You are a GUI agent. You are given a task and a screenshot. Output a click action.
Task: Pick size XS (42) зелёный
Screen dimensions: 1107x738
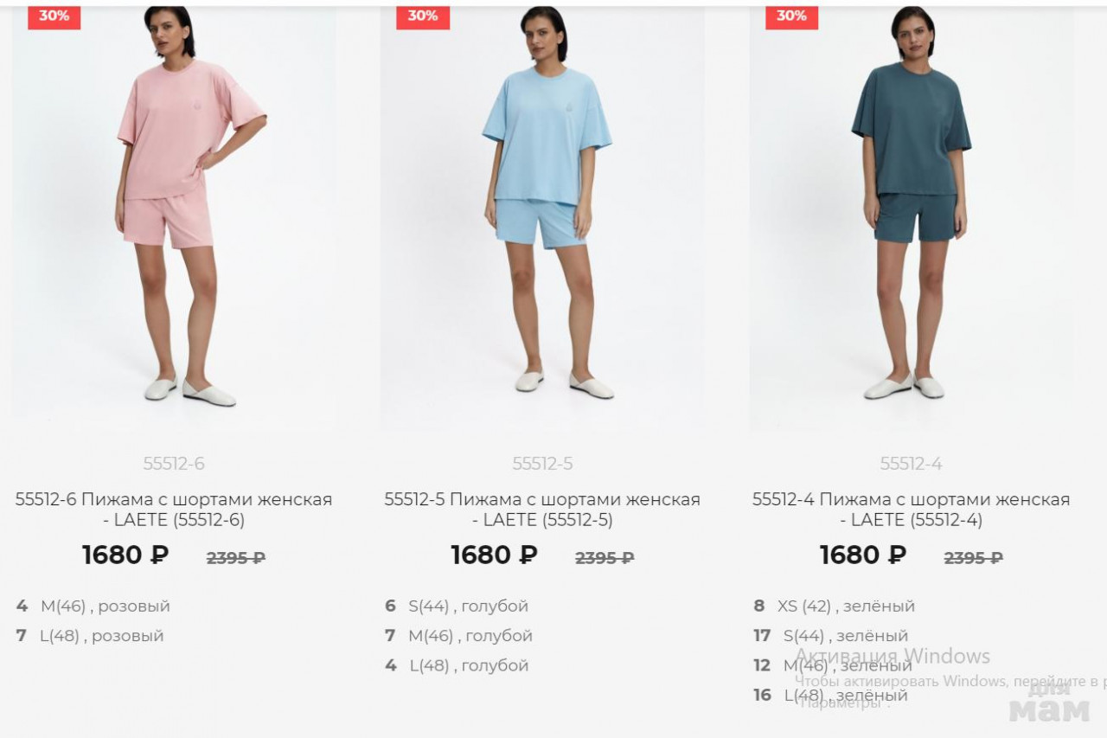tap(835, 606)
